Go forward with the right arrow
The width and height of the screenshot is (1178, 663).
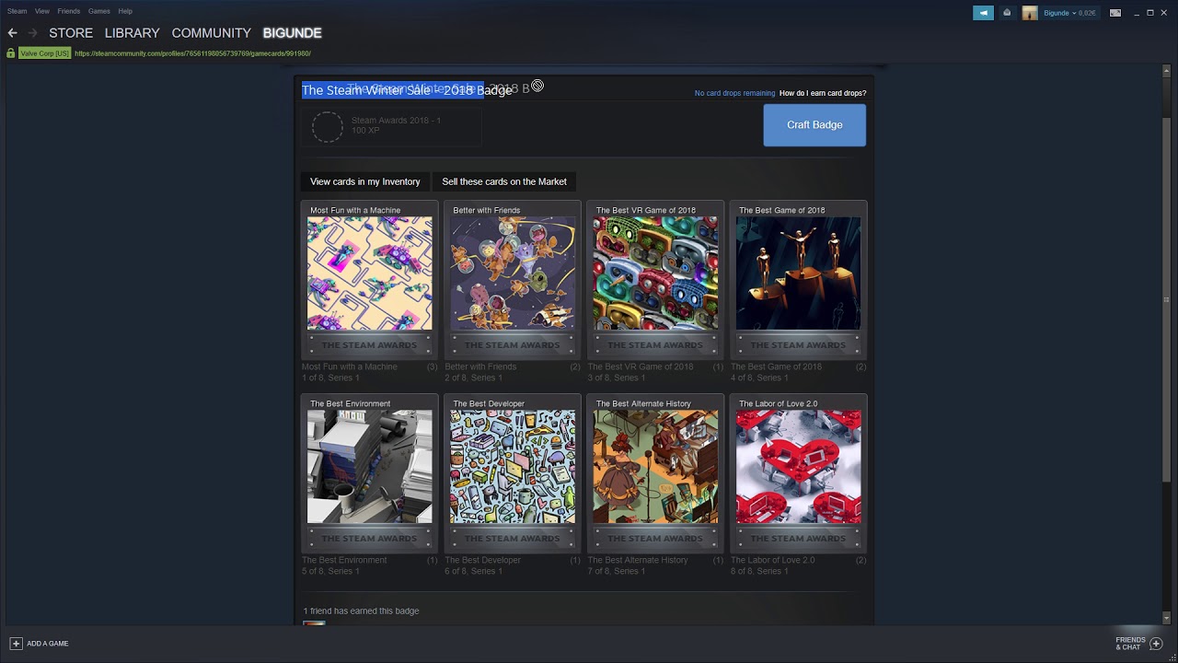click(x=33, y=33)
